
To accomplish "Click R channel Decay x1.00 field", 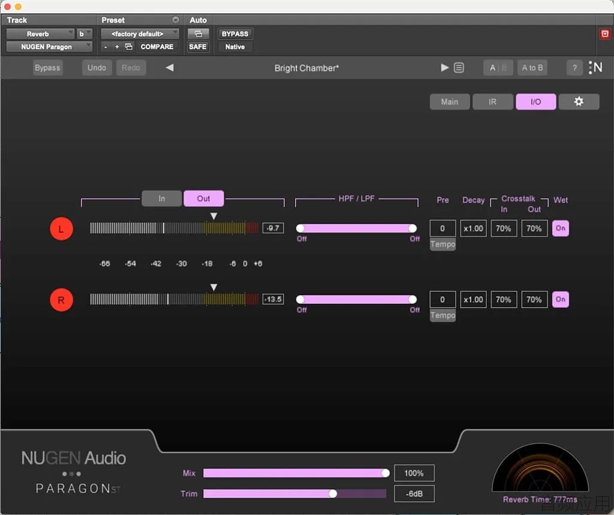I will [474, 300].
